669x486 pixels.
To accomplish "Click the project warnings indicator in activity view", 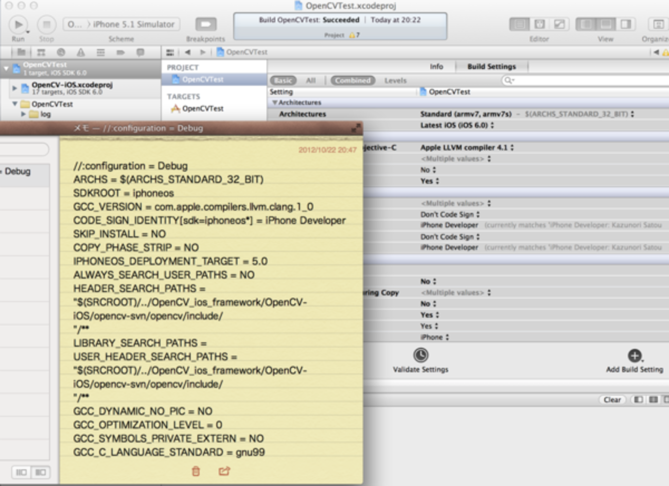I will 354,35.
